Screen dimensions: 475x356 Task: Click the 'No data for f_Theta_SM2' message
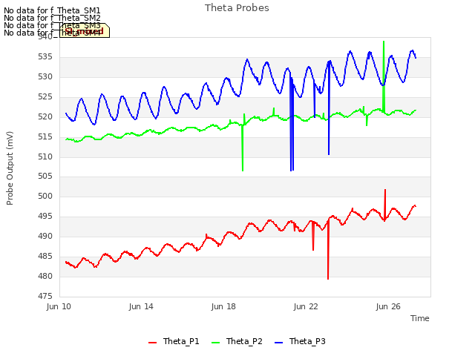[52, 18]
